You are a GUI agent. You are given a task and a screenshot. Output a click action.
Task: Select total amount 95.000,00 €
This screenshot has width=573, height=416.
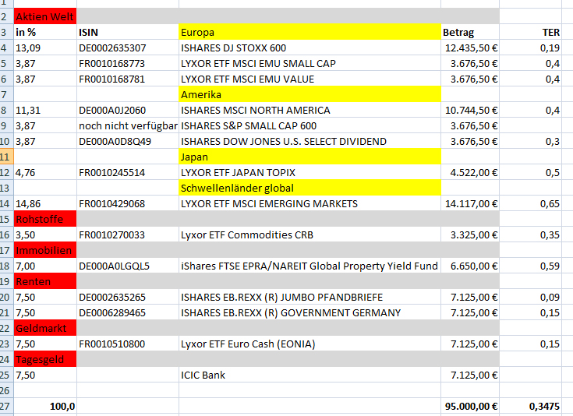click(470, 406)
